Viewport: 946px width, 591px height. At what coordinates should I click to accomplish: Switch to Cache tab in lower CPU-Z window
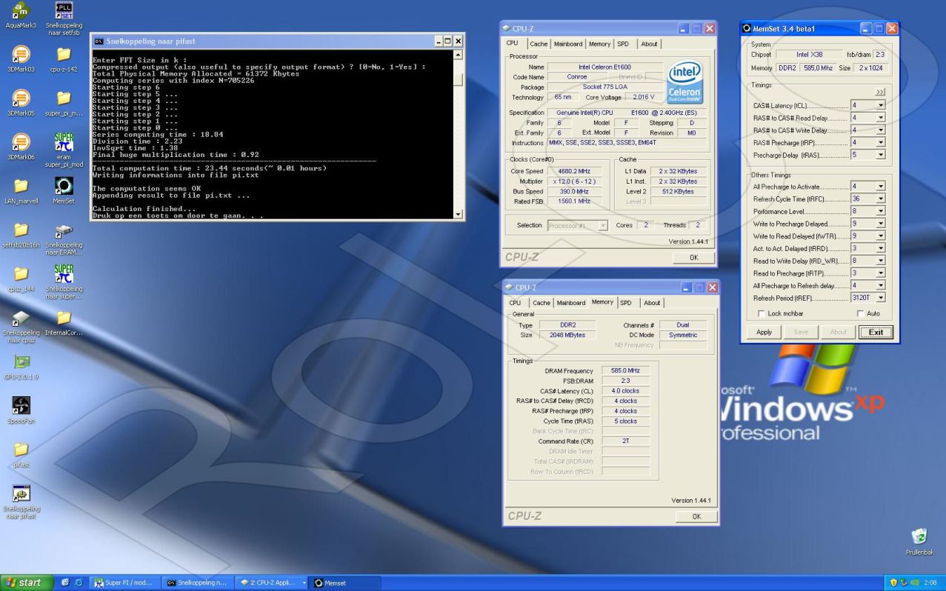click(541, 302)
